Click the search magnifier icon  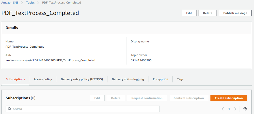click(10, 109)
